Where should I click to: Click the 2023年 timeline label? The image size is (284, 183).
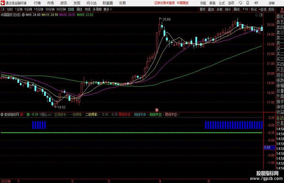(x=6, y=181)
